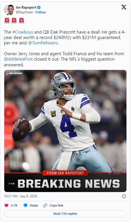The image size is (131, 223).
Task: Click the NFL Network logo in image
Action: click(14, 73)
